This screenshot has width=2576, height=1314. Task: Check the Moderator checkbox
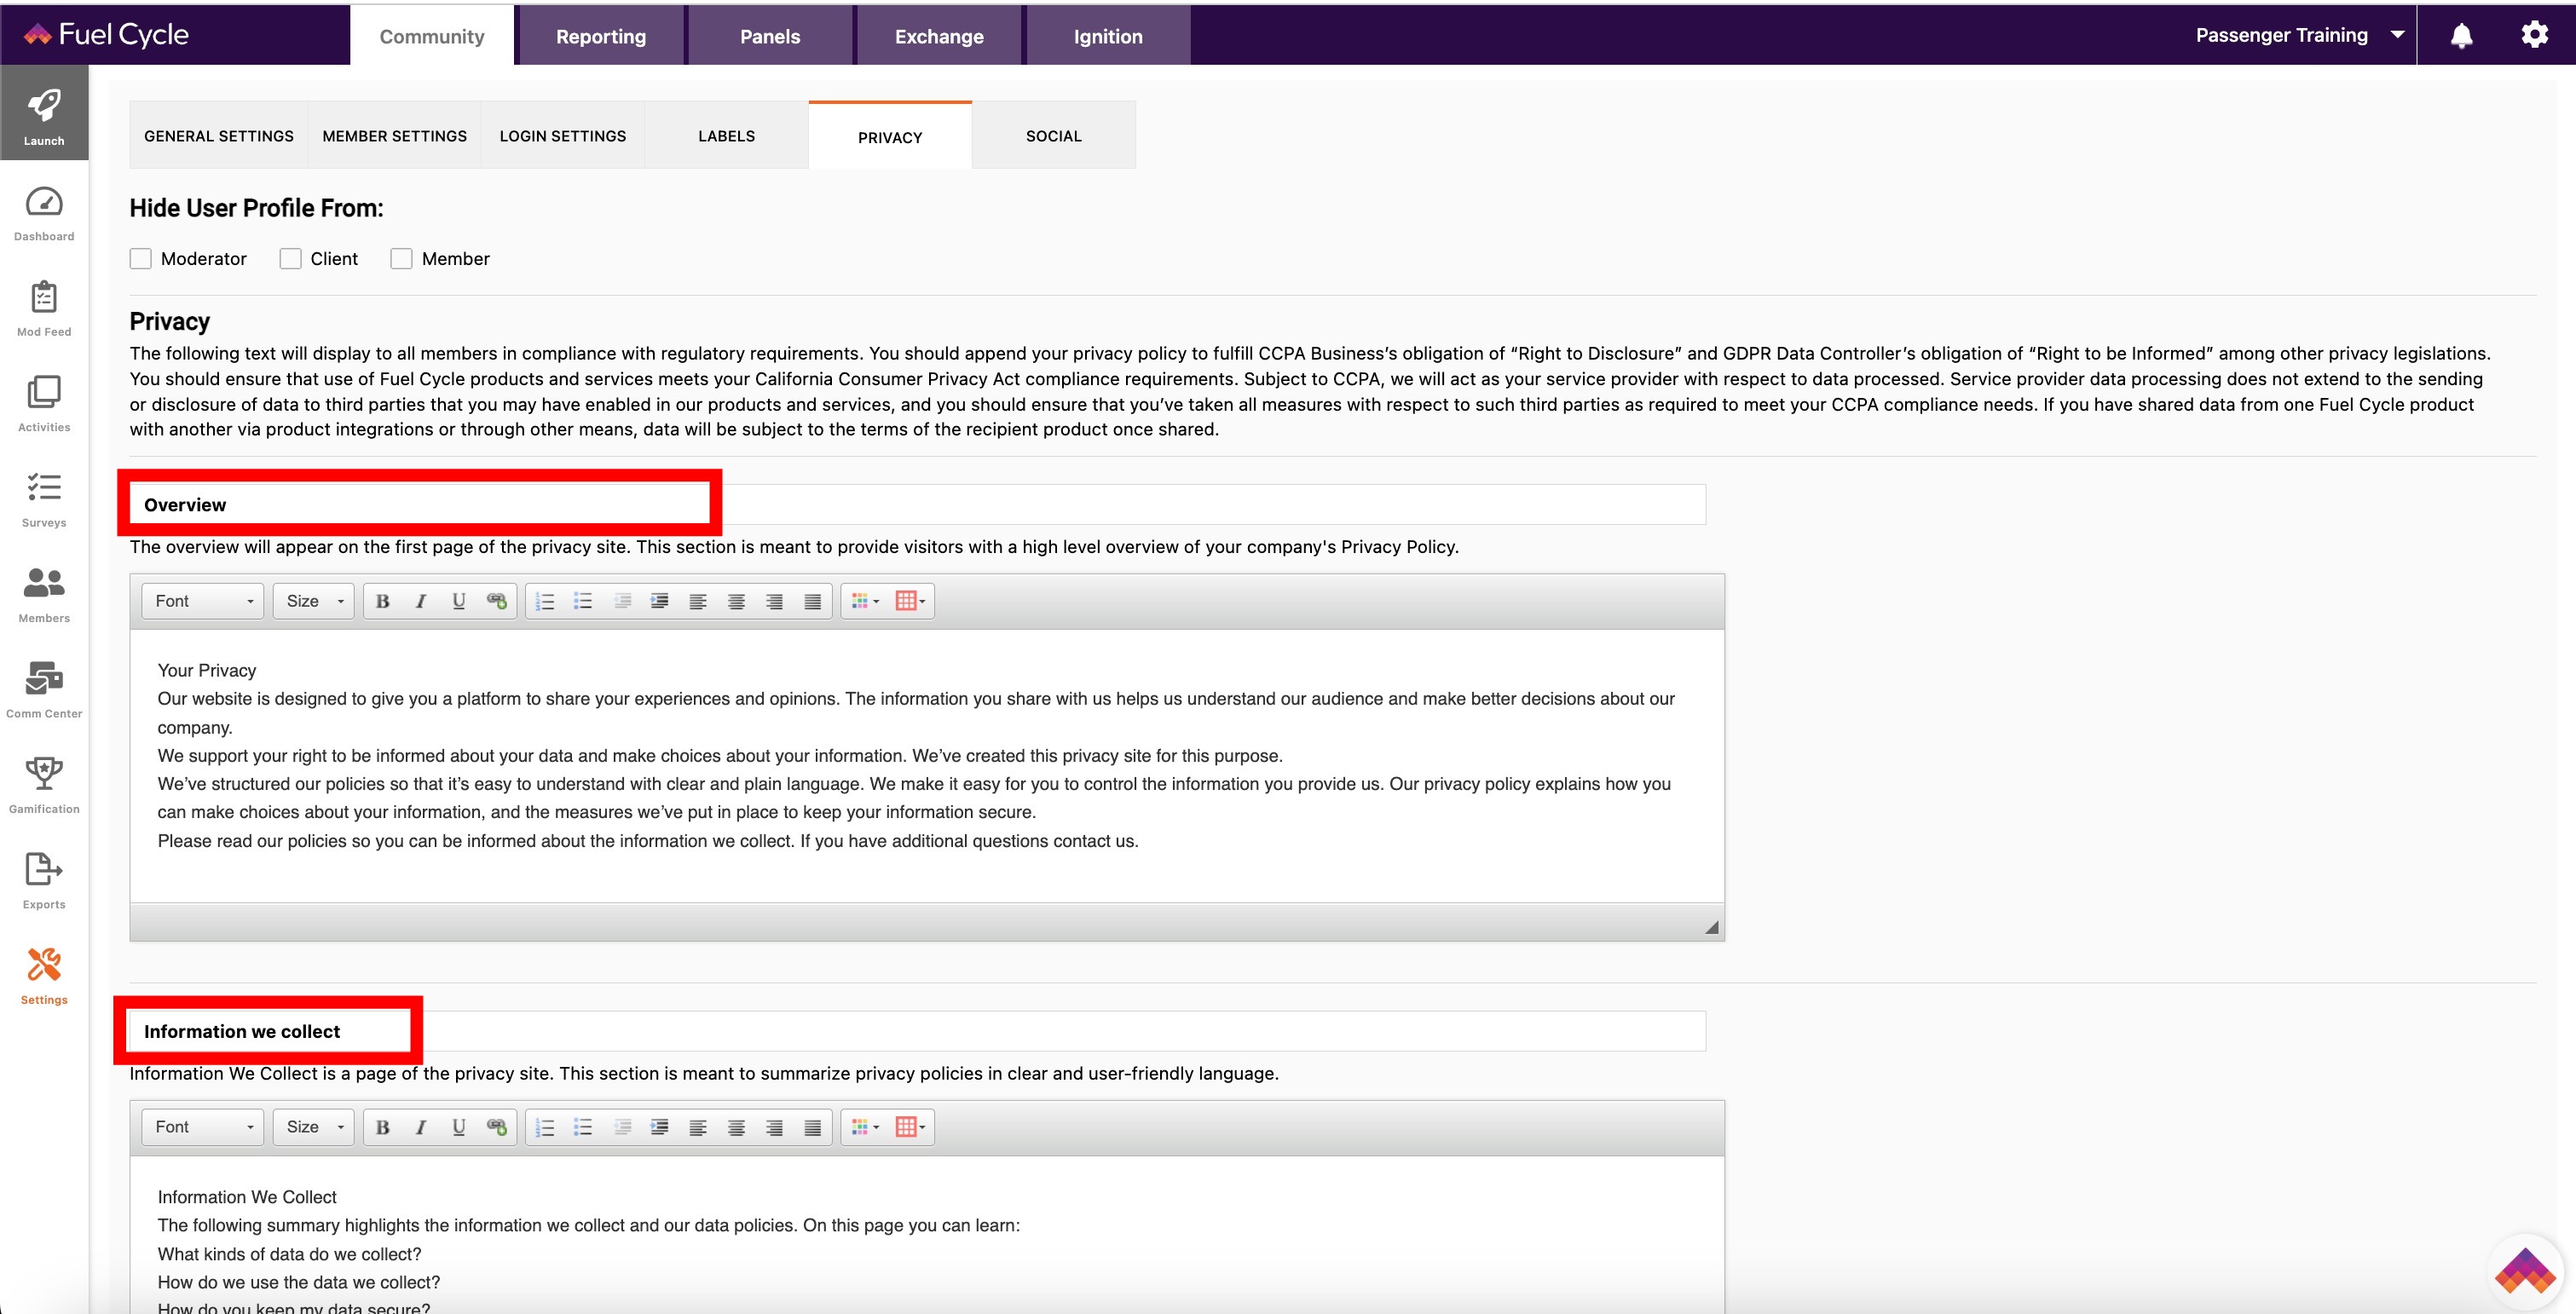pyautogui.click(x=141, y=259)
